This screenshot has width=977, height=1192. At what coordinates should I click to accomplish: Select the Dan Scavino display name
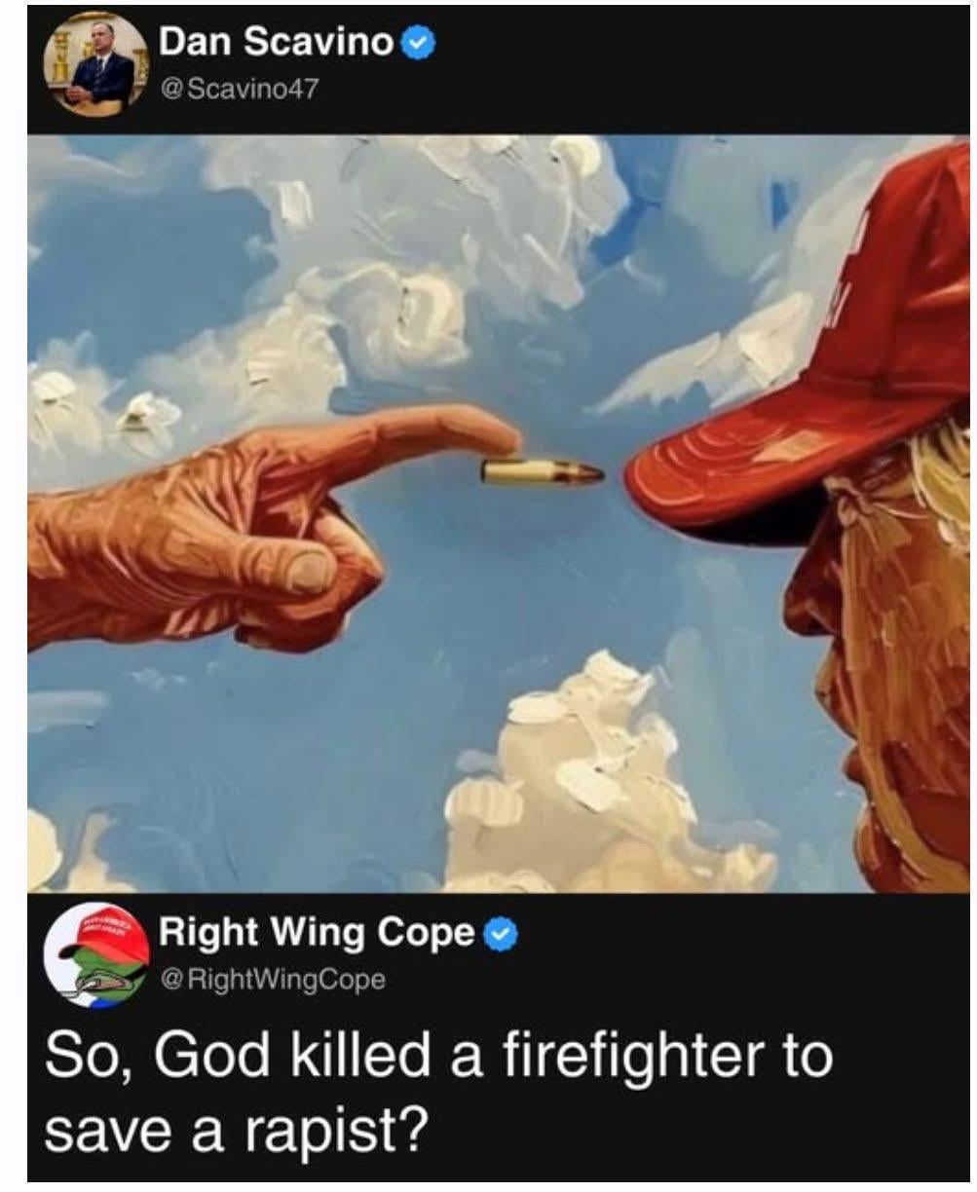click(x=277, y=42)
